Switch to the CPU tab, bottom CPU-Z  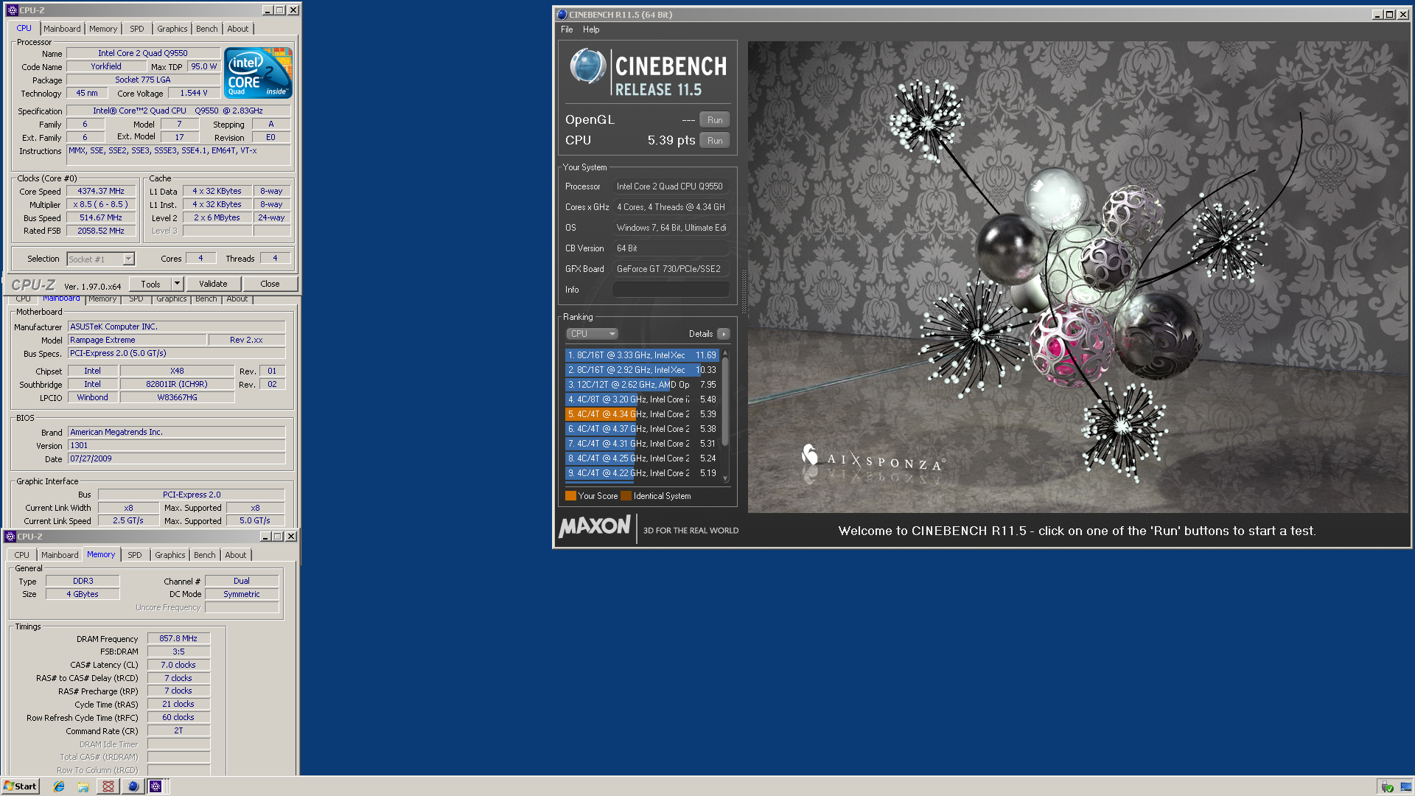[x=22, y=555]
